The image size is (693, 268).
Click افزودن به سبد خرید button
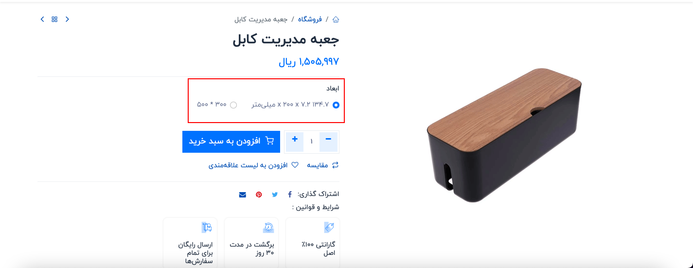click(x=231, y=142)
